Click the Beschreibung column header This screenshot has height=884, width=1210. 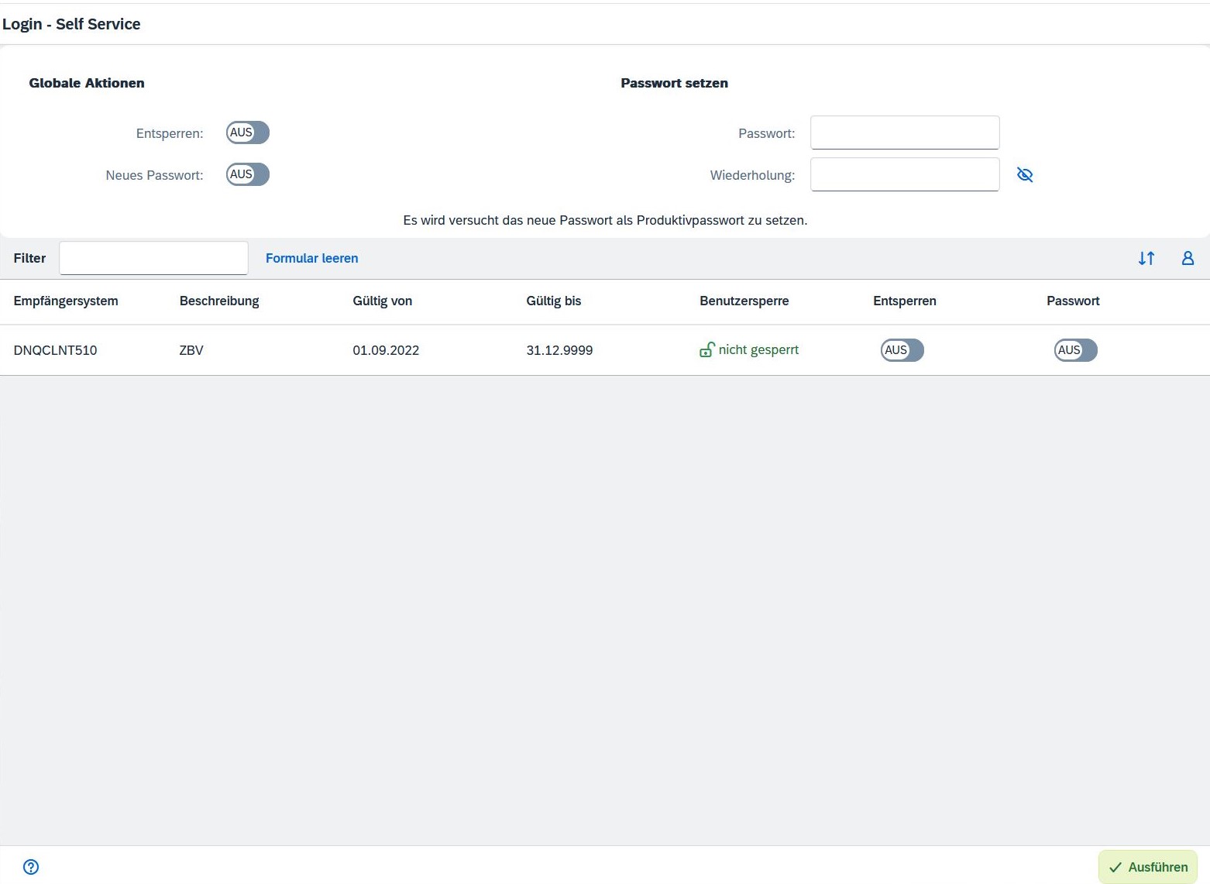click(x=219, y=301)
